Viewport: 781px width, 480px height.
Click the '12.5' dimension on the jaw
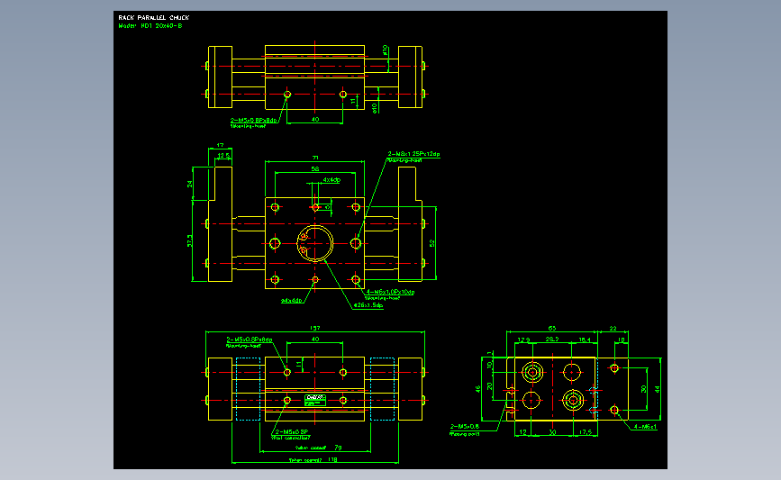tap(223, 156)
